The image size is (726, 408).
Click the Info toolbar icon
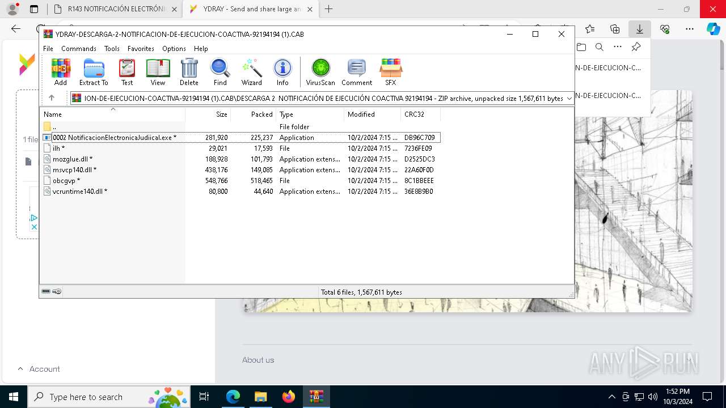[x=282, y=72]
